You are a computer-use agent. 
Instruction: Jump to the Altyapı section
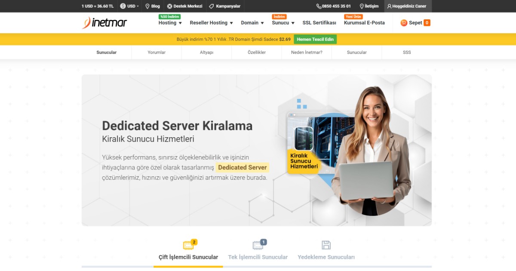[x=206, y=52]
